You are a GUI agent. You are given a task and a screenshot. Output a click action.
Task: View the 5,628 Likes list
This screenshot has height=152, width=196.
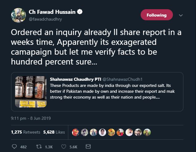coord(54,132)
